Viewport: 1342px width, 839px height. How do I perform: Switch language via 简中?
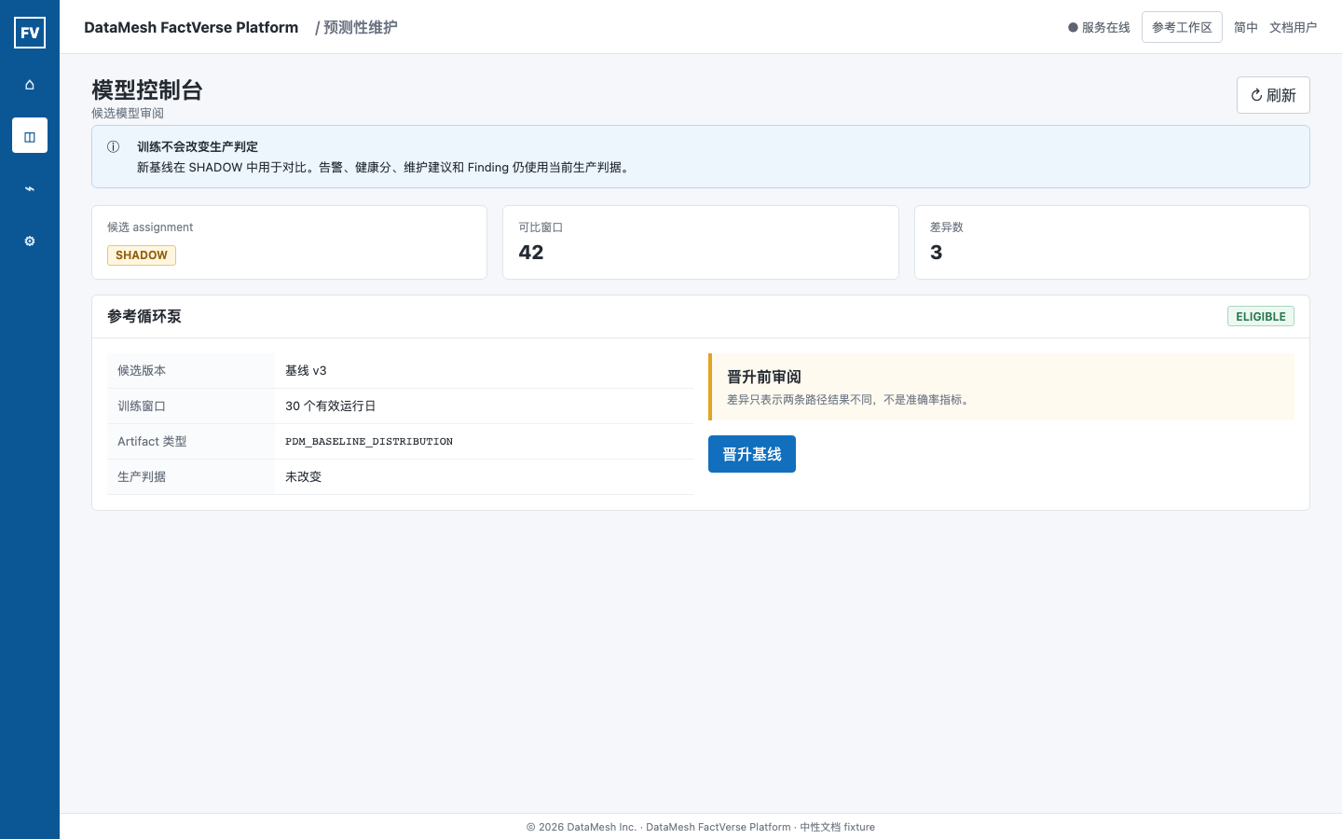(x=1246, y=28)
